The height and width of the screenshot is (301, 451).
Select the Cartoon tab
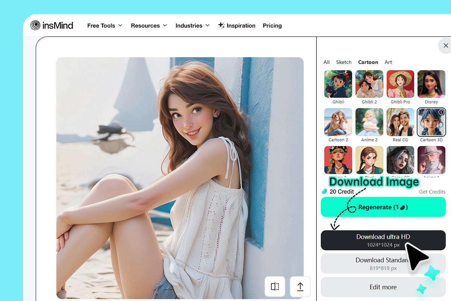(x=368, y=62)
